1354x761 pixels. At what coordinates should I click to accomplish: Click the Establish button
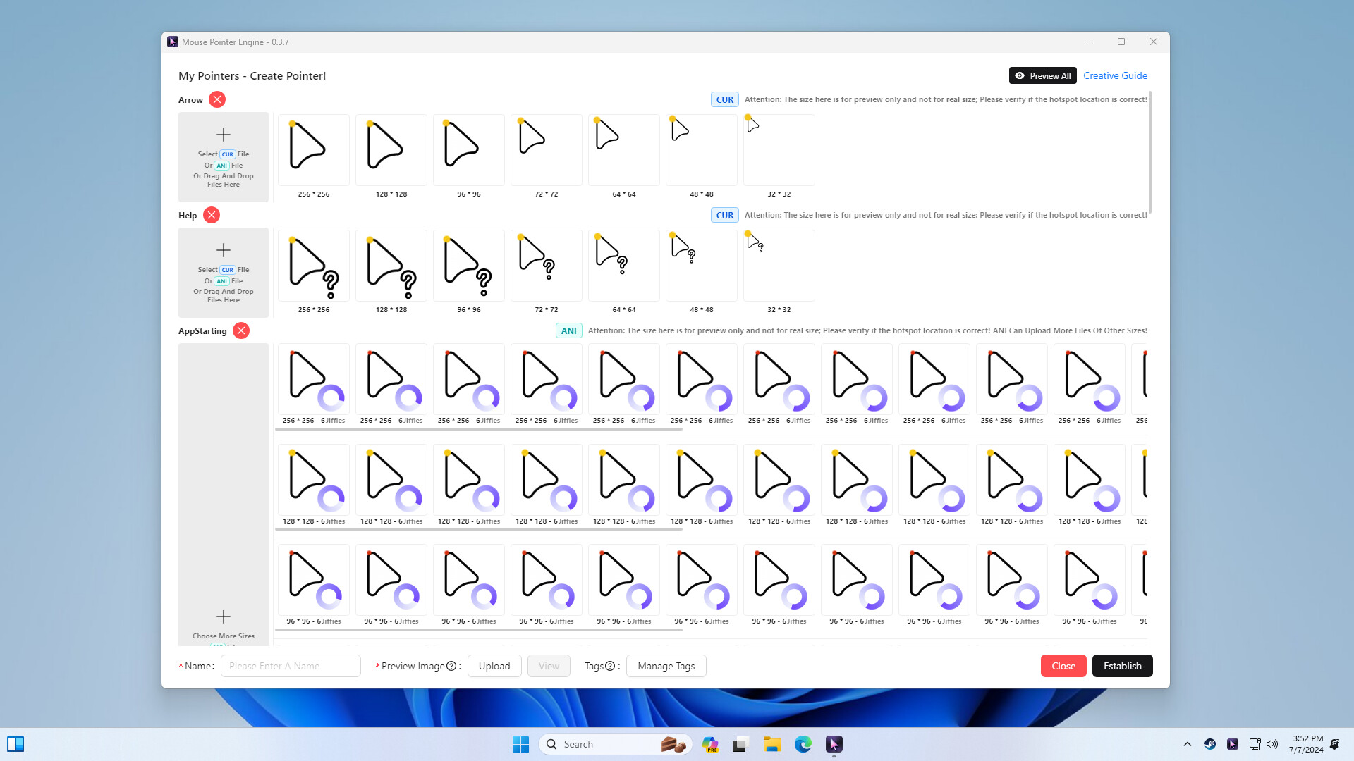point(1122,665)
